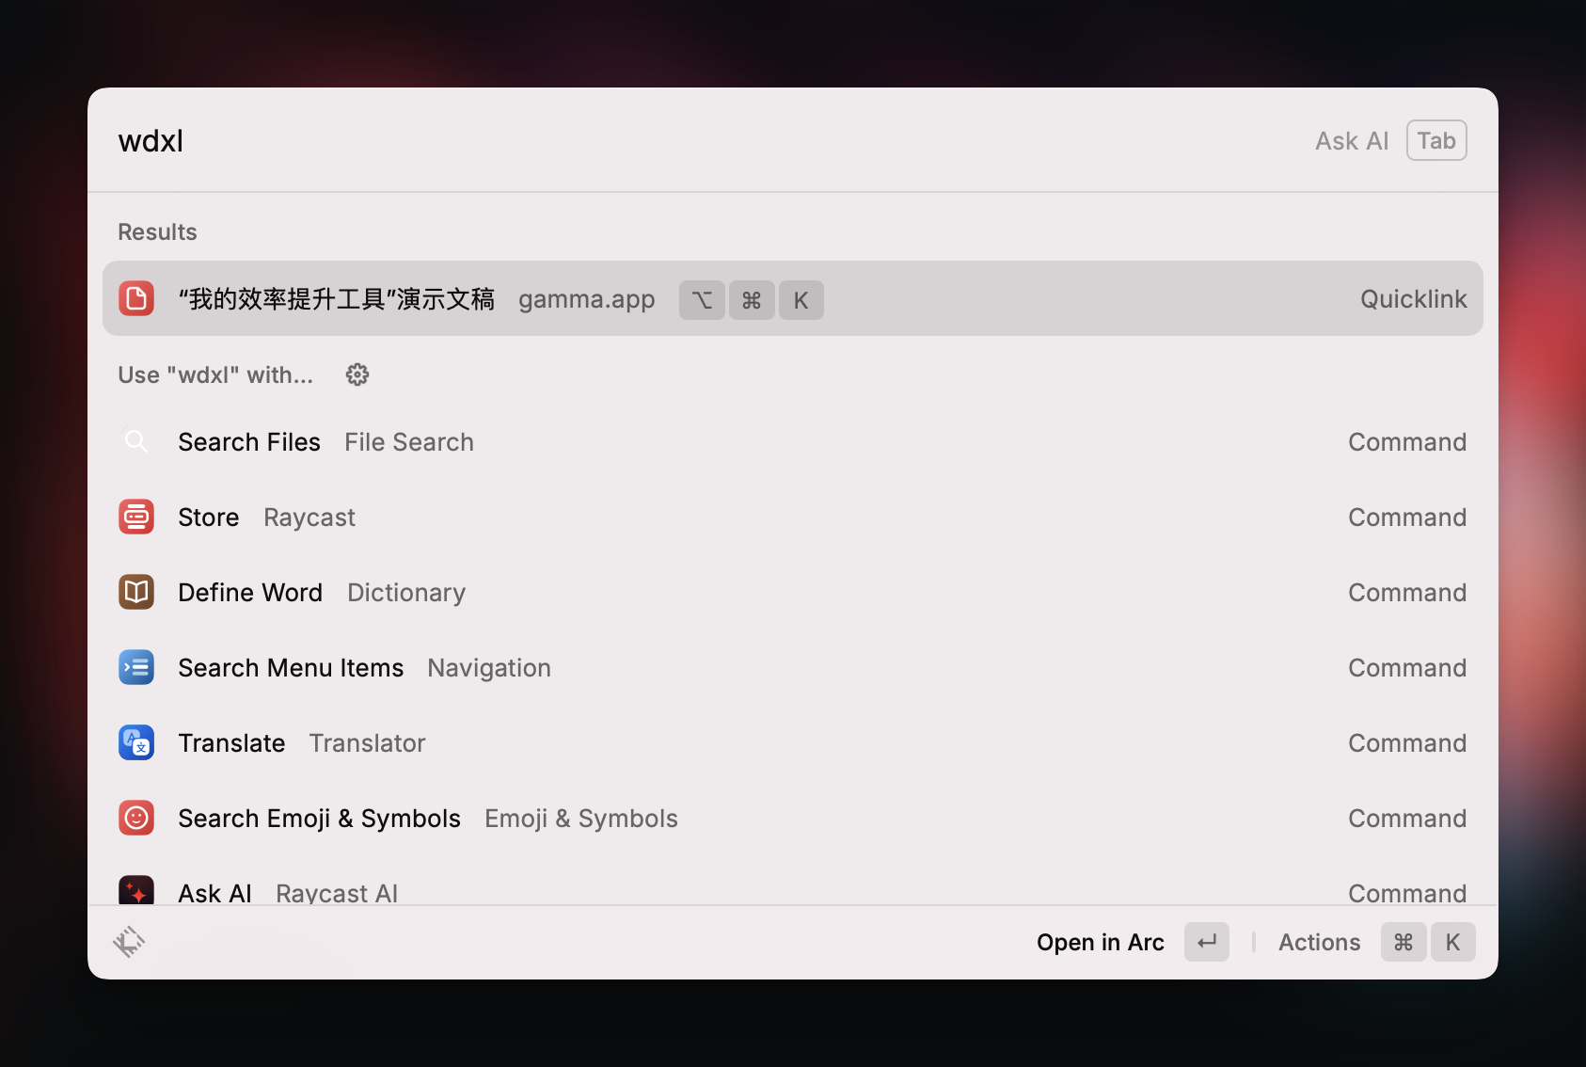Screen dimensions: 1586x1067
Task: Select the Search Menu Items navigation icon
Action: tap(135, 667)
